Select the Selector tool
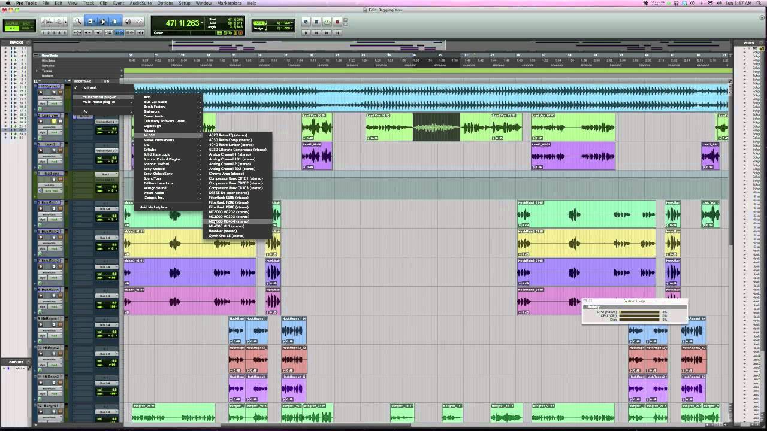This screenshot has width=767, height=431. click(103, 22)
